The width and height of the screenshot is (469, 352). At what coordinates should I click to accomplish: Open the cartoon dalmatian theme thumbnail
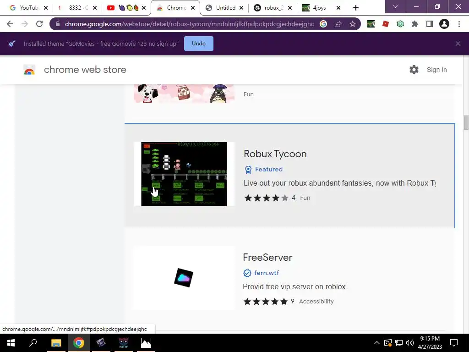[x=184, y=93]
